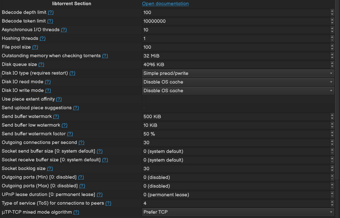
Task: Increase Send buffer watermark spinner value
Action: (332, 114)
